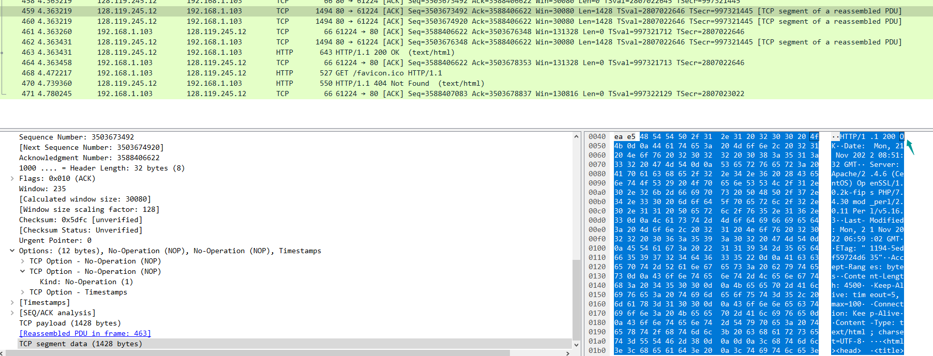933x356 pixels.
Task: Select packet 459 in the packet list
Action: coord(362,11)
